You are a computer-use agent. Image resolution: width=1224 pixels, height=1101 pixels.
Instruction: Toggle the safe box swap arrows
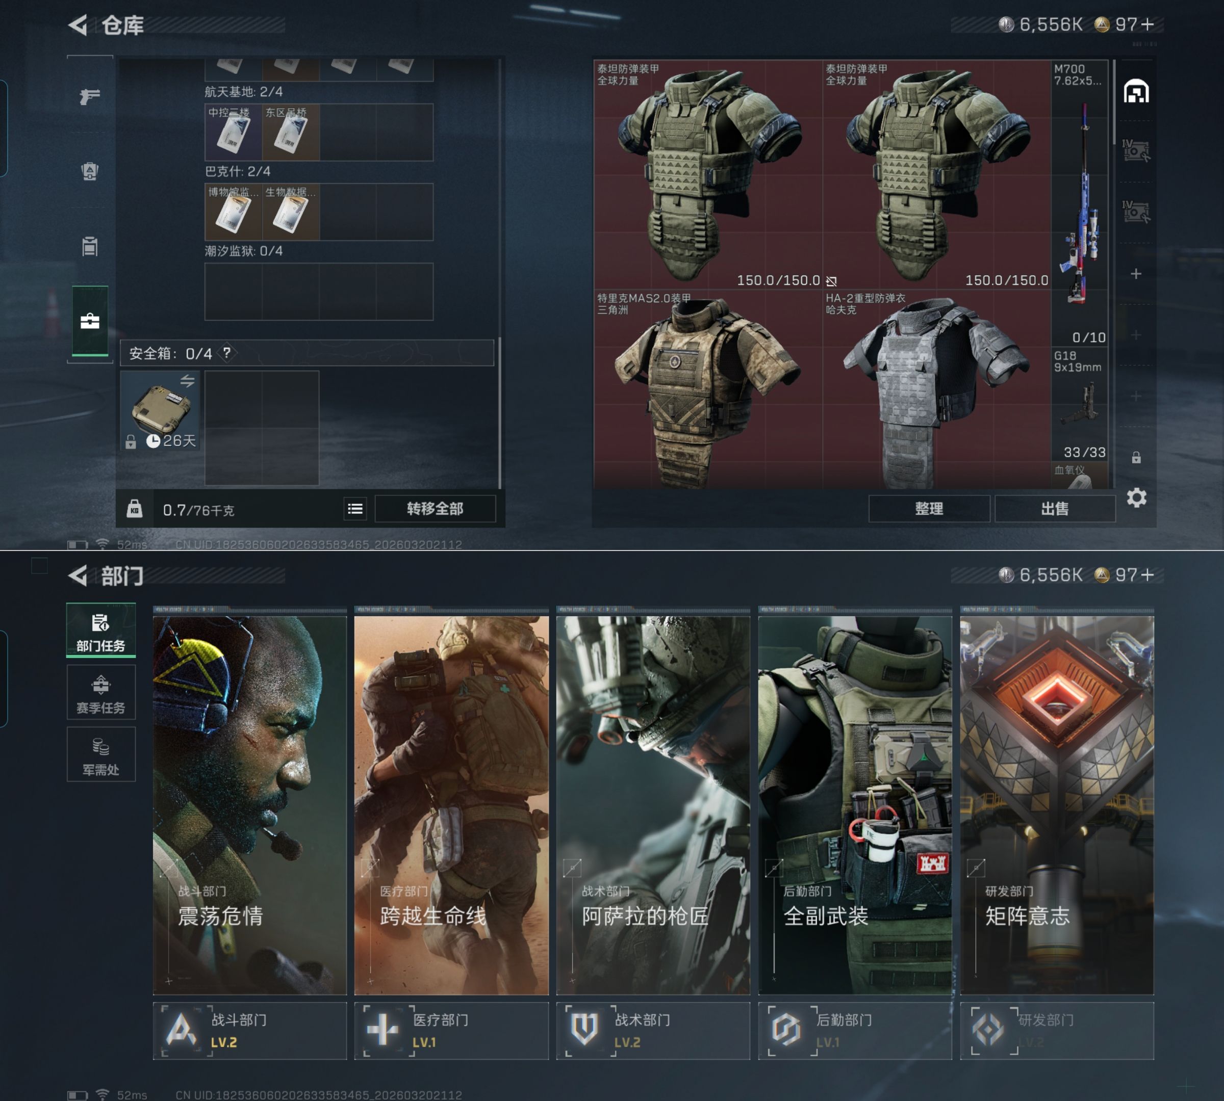tap(187, 381)
